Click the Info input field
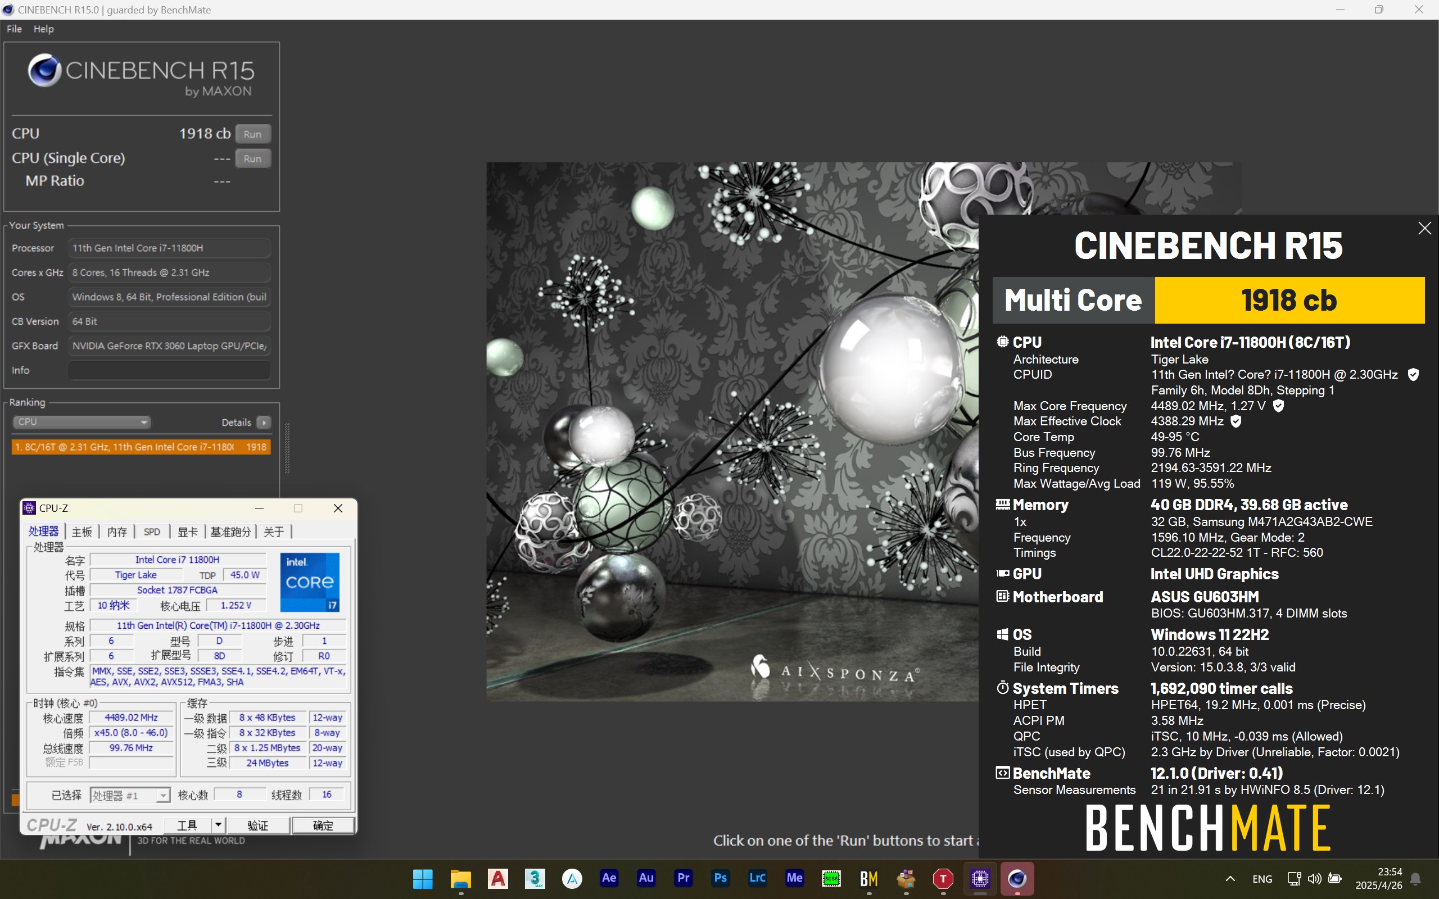Viewport: 1439px width, 899px height. pos(169,370)
